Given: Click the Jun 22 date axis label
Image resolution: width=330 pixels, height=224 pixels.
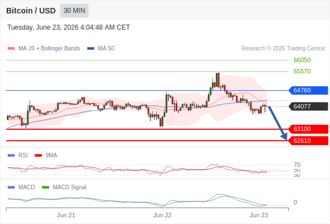Looking at the screenshot, I should pos(162,215).
